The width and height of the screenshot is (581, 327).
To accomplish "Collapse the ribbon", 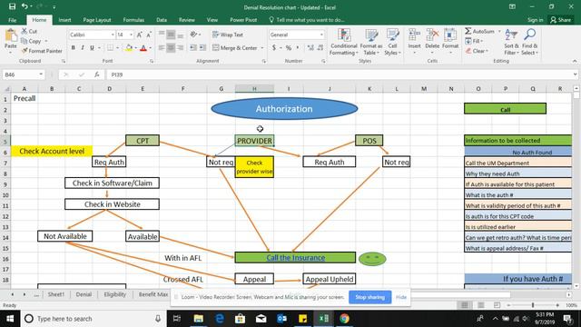I will tap(575, 61).
